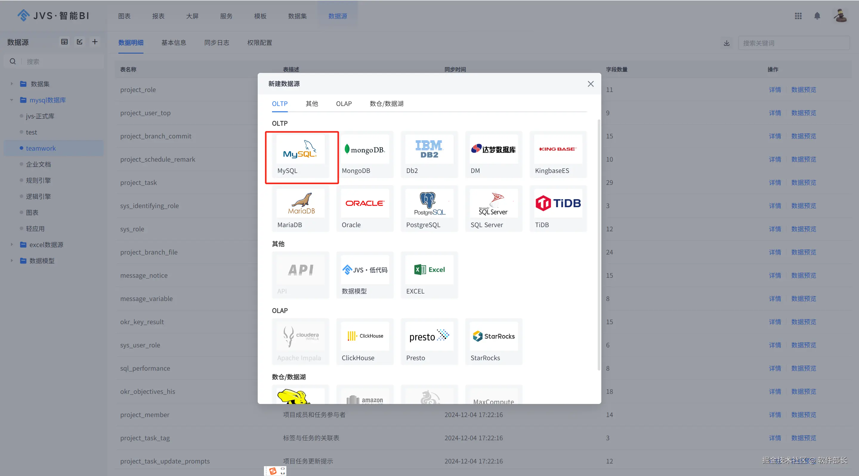Click 详情 link for project_role row
Viewport: 859px width, 476px height.
[775, 90]
